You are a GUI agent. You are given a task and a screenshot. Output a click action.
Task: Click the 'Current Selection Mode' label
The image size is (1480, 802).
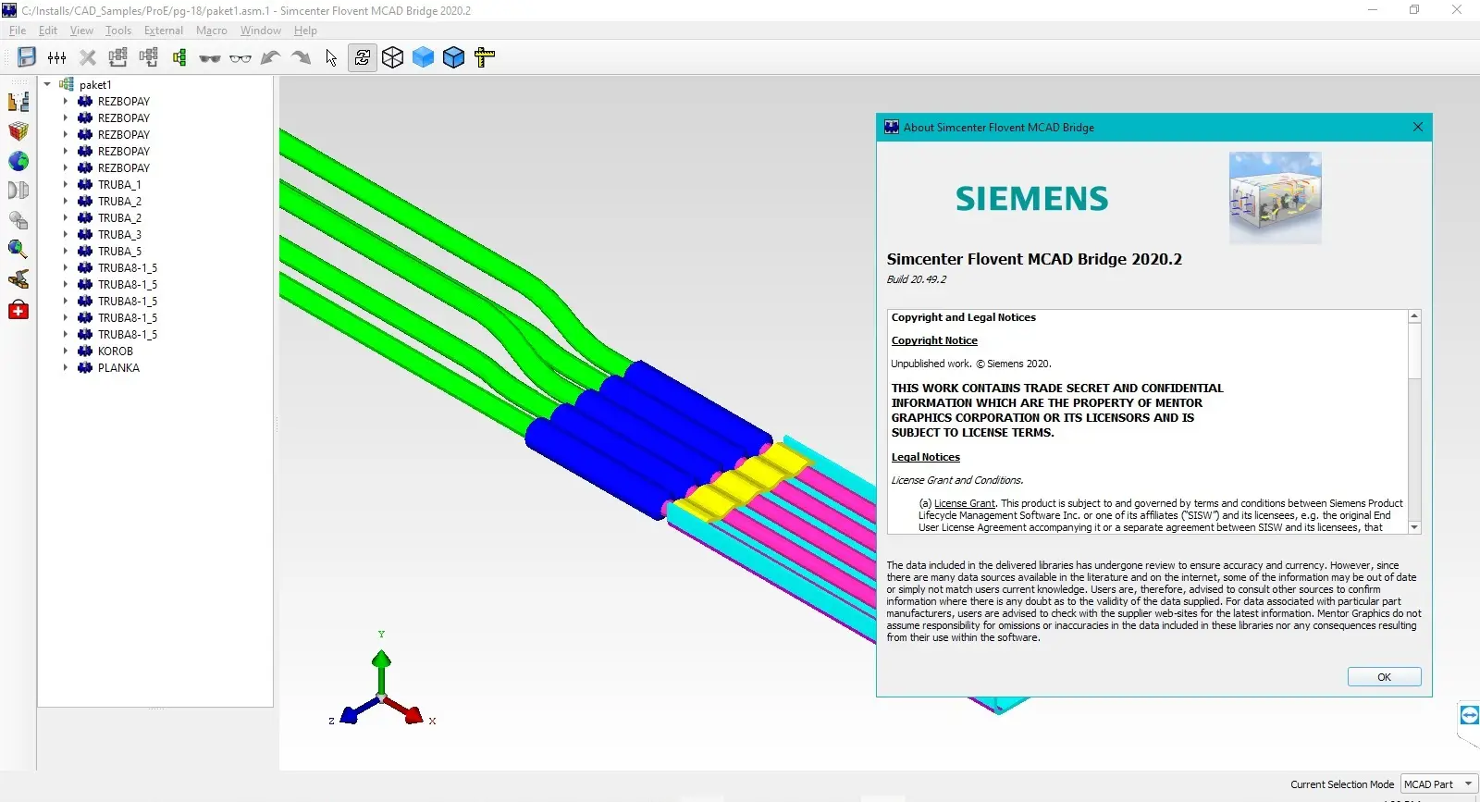click(x=1342, y=784)
